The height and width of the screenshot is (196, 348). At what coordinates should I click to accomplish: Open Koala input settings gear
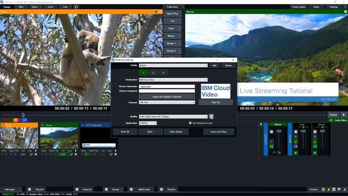tap(36, 154)
